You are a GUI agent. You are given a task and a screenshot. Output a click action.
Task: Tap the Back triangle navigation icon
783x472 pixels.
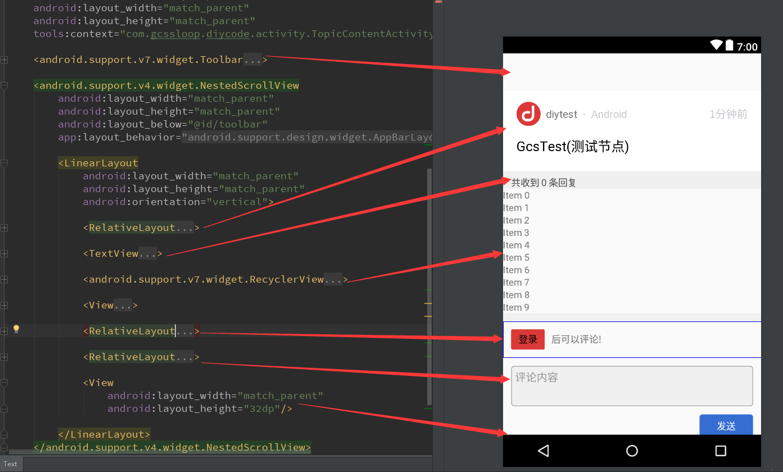[x=543, y=451]
